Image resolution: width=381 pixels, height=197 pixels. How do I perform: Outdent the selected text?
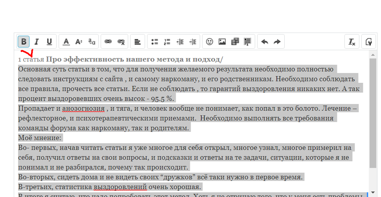click(180, 42)
